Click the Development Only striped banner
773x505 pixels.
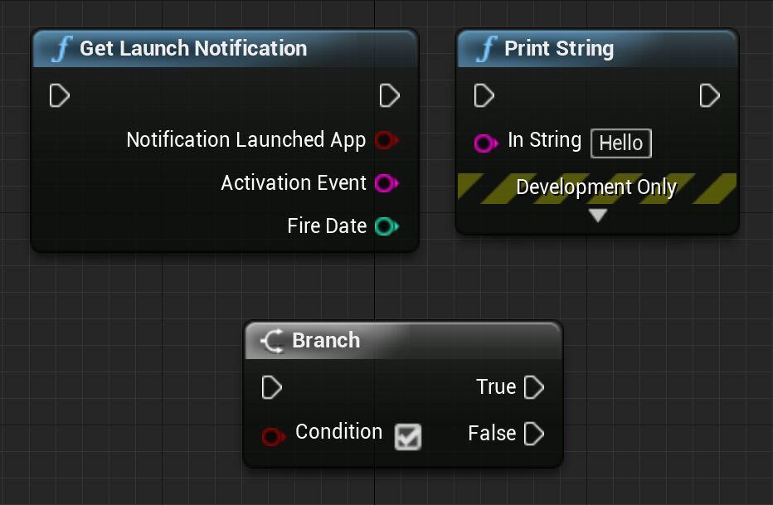596,187
